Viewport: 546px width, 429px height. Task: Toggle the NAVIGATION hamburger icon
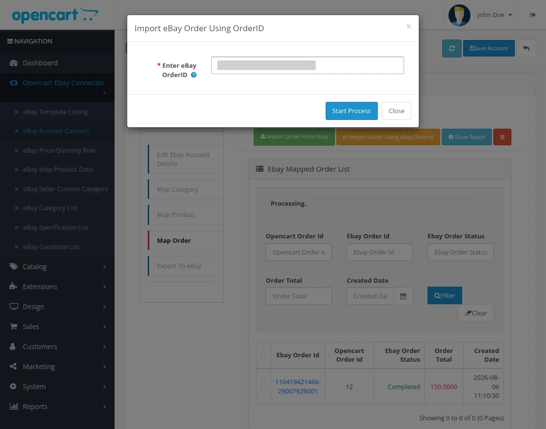coord(10,41)
